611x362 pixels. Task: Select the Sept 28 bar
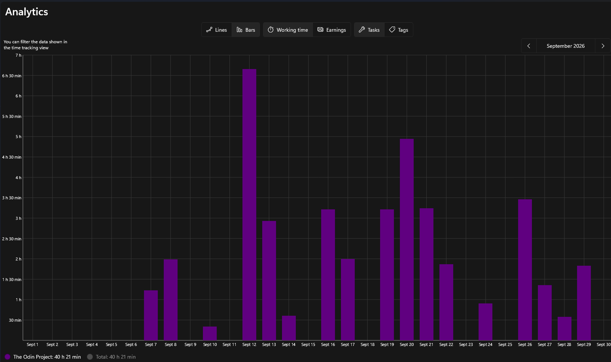coord(564,328)
